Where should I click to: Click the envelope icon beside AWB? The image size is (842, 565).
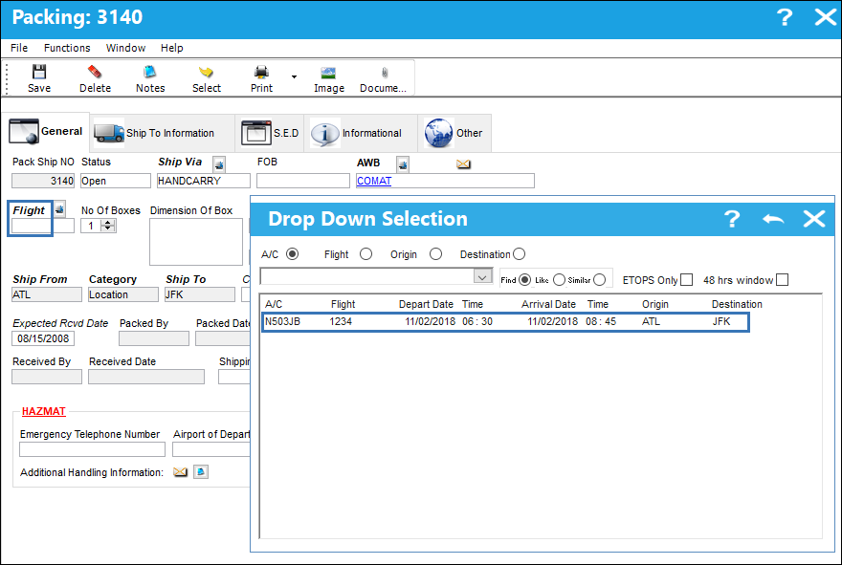463,164
